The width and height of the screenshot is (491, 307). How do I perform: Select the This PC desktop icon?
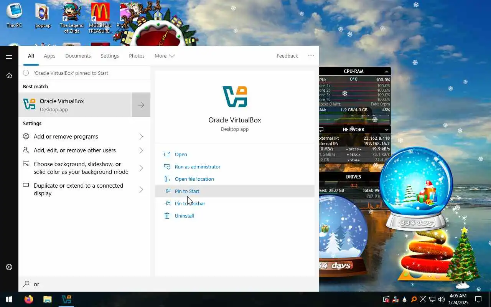[14, 16]
